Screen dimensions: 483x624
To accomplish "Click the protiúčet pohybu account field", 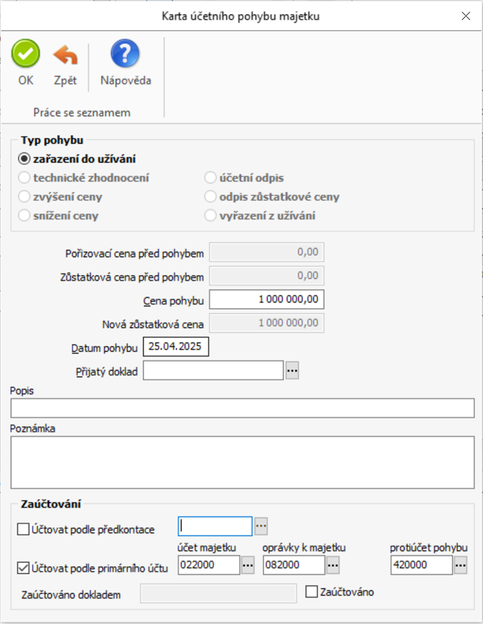I will (x=421, y=565).
